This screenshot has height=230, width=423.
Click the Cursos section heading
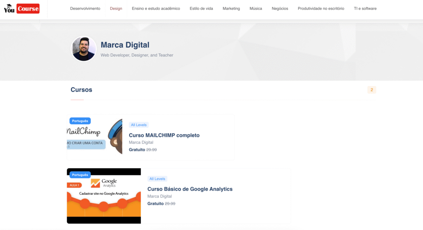81,90
